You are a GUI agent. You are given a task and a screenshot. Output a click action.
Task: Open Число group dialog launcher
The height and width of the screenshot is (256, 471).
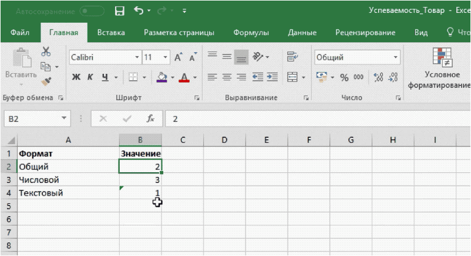tap(398, 98)
